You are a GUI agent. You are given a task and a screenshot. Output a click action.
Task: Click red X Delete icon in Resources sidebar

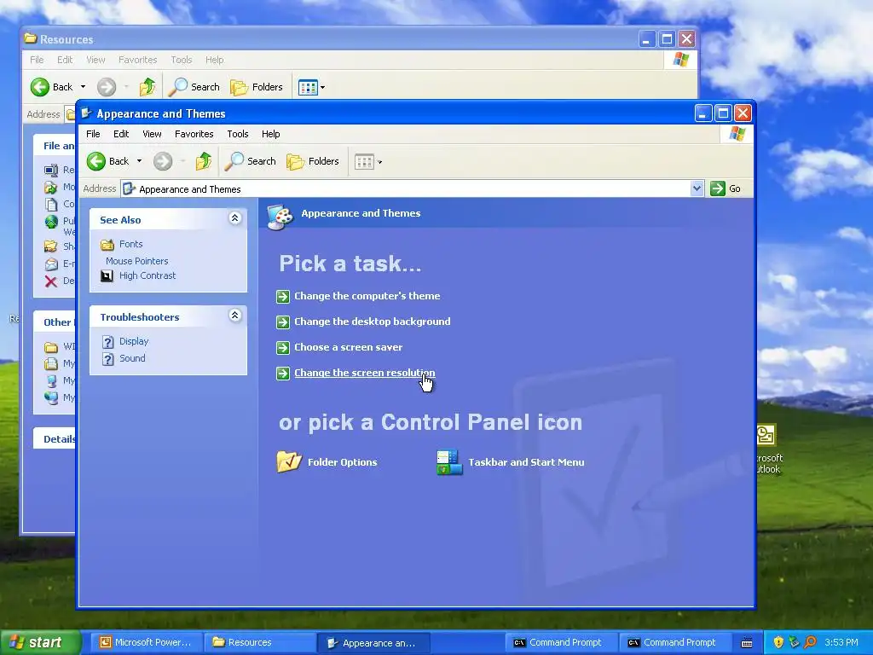(50, 281)
